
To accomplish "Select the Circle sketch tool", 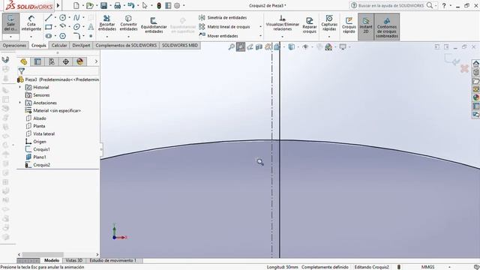I will 62,18.
